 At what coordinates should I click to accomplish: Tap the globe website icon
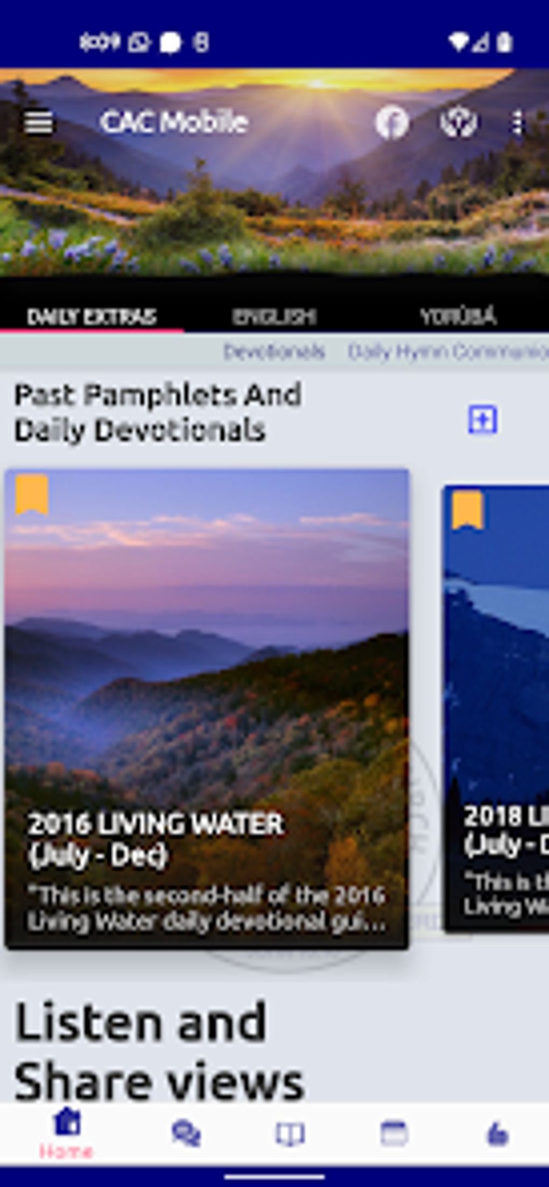[458, 122]
